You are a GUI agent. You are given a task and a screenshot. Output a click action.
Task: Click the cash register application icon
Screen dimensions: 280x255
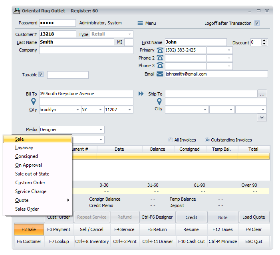pos(17,11)
